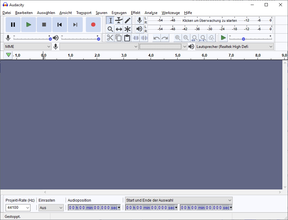Click the 3,0 mark on the timeline ruler
The image size is (288, 220).
pos(124,55)
